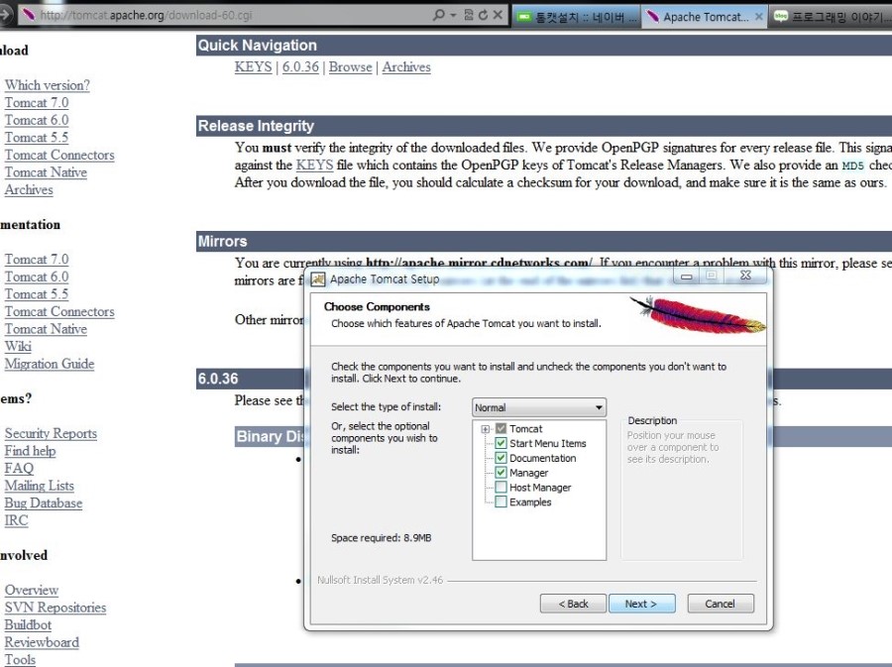Viewport: 892px width, 667px height.
Task: Open the Overview sidebar link
Action: pos(32,591)
